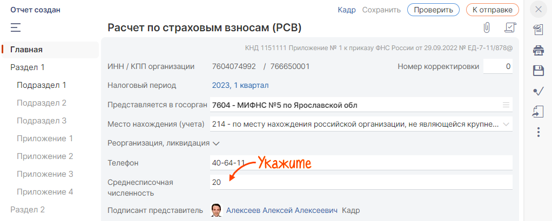Click the printer icon in right sidebar
This screenshot has height=221, width=552.
pos(538,51)
